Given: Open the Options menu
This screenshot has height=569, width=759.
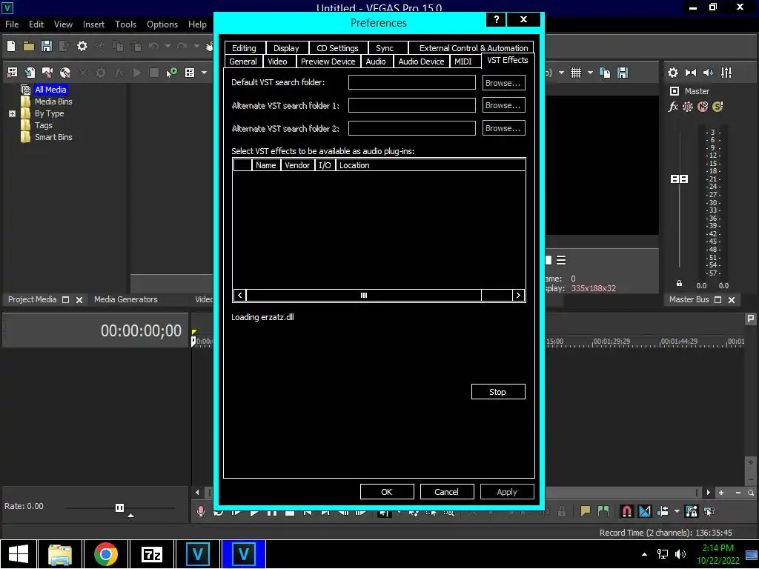Looking at the screenshot, I should (162, 24).
